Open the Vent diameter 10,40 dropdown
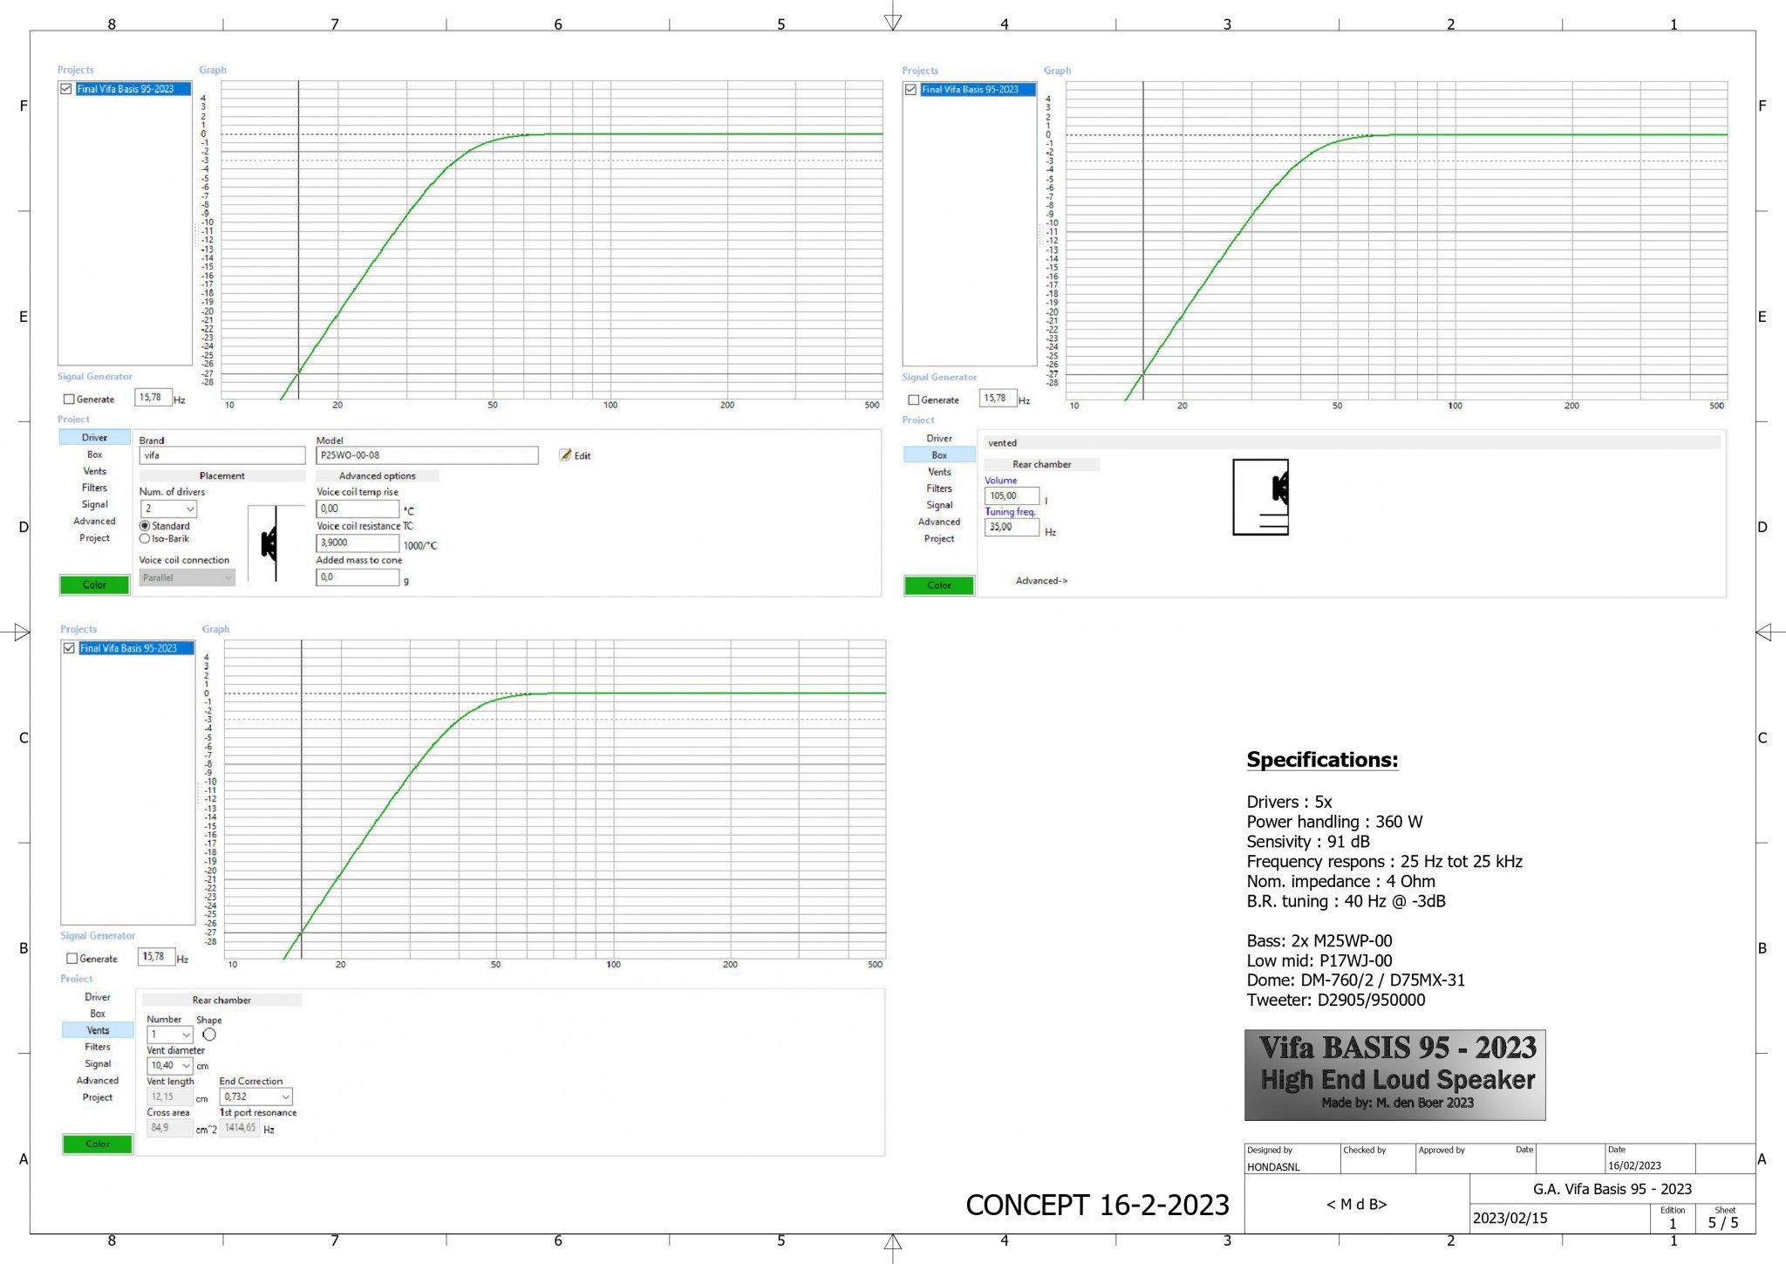The height and width of the screenshot is (1264, 1786). [169, 1065]
